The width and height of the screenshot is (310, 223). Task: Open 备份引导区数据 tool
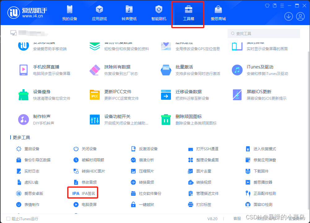(x=33, y=160)
